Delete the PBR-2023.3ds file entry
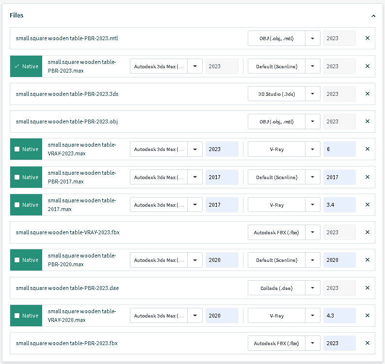The image size is (385, 364). 367,94
